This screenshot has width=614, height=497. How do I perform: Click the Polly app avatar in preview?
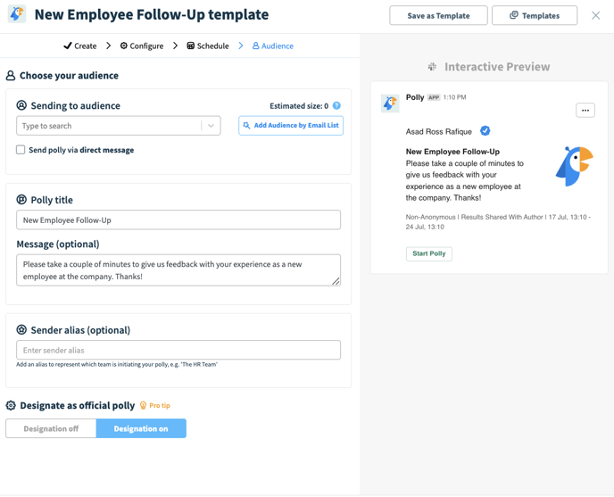pos(390,104)
